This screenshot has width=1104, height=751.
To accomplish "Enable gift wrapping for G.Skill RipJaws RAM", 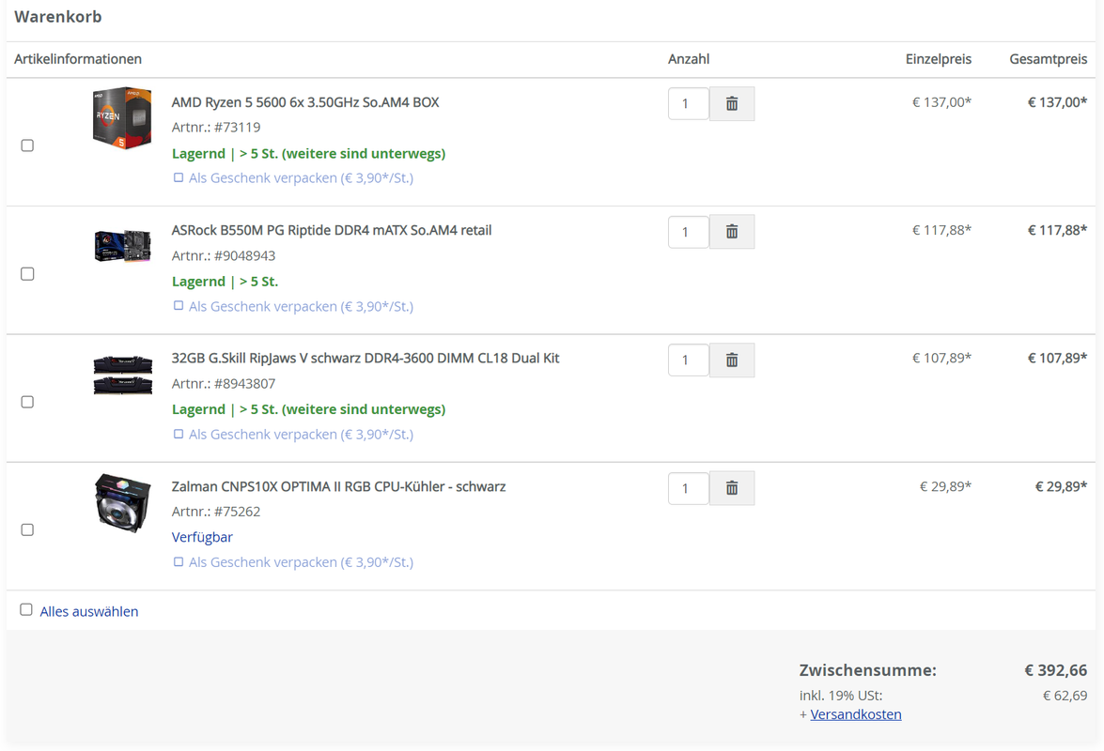I will coord(179,434).
